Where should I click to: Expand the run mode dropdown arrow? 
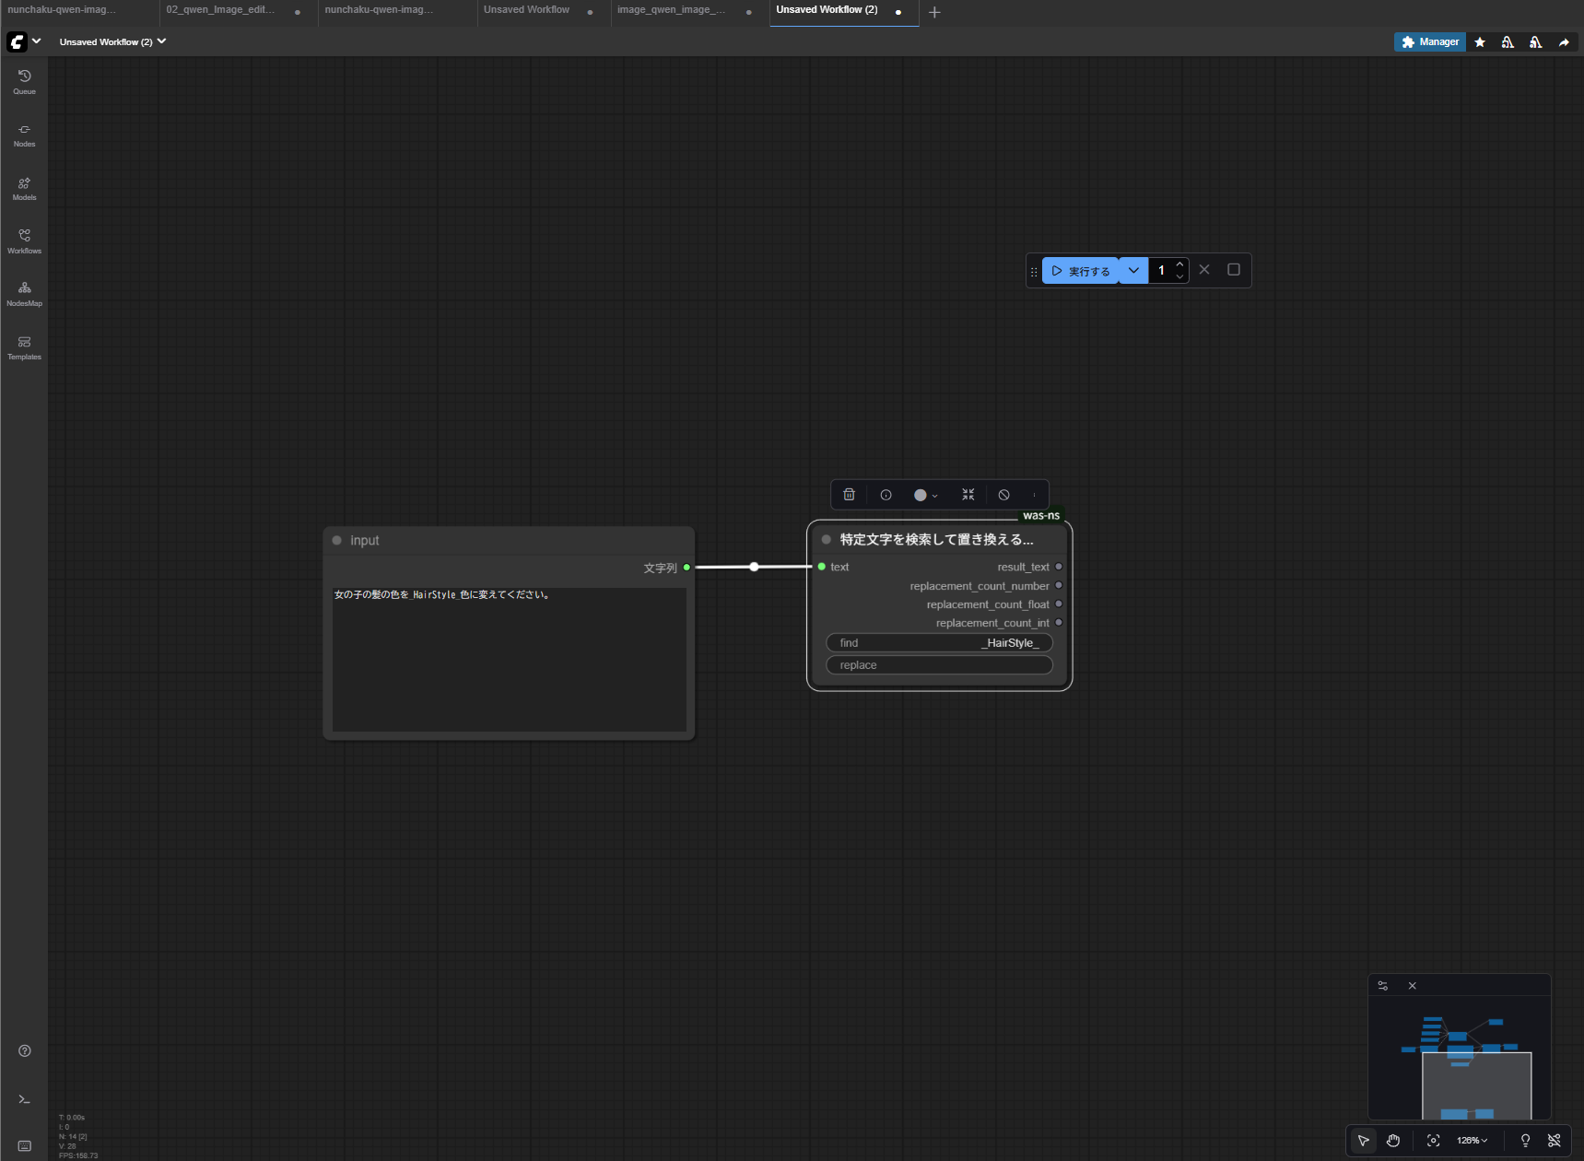[x=1133, y=271]
